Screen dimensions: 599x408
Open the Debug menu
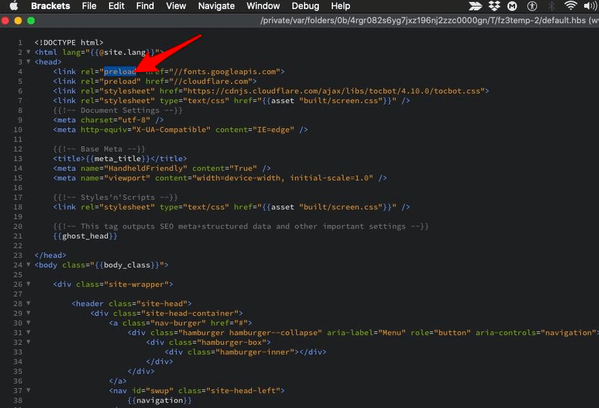[305, 6]
